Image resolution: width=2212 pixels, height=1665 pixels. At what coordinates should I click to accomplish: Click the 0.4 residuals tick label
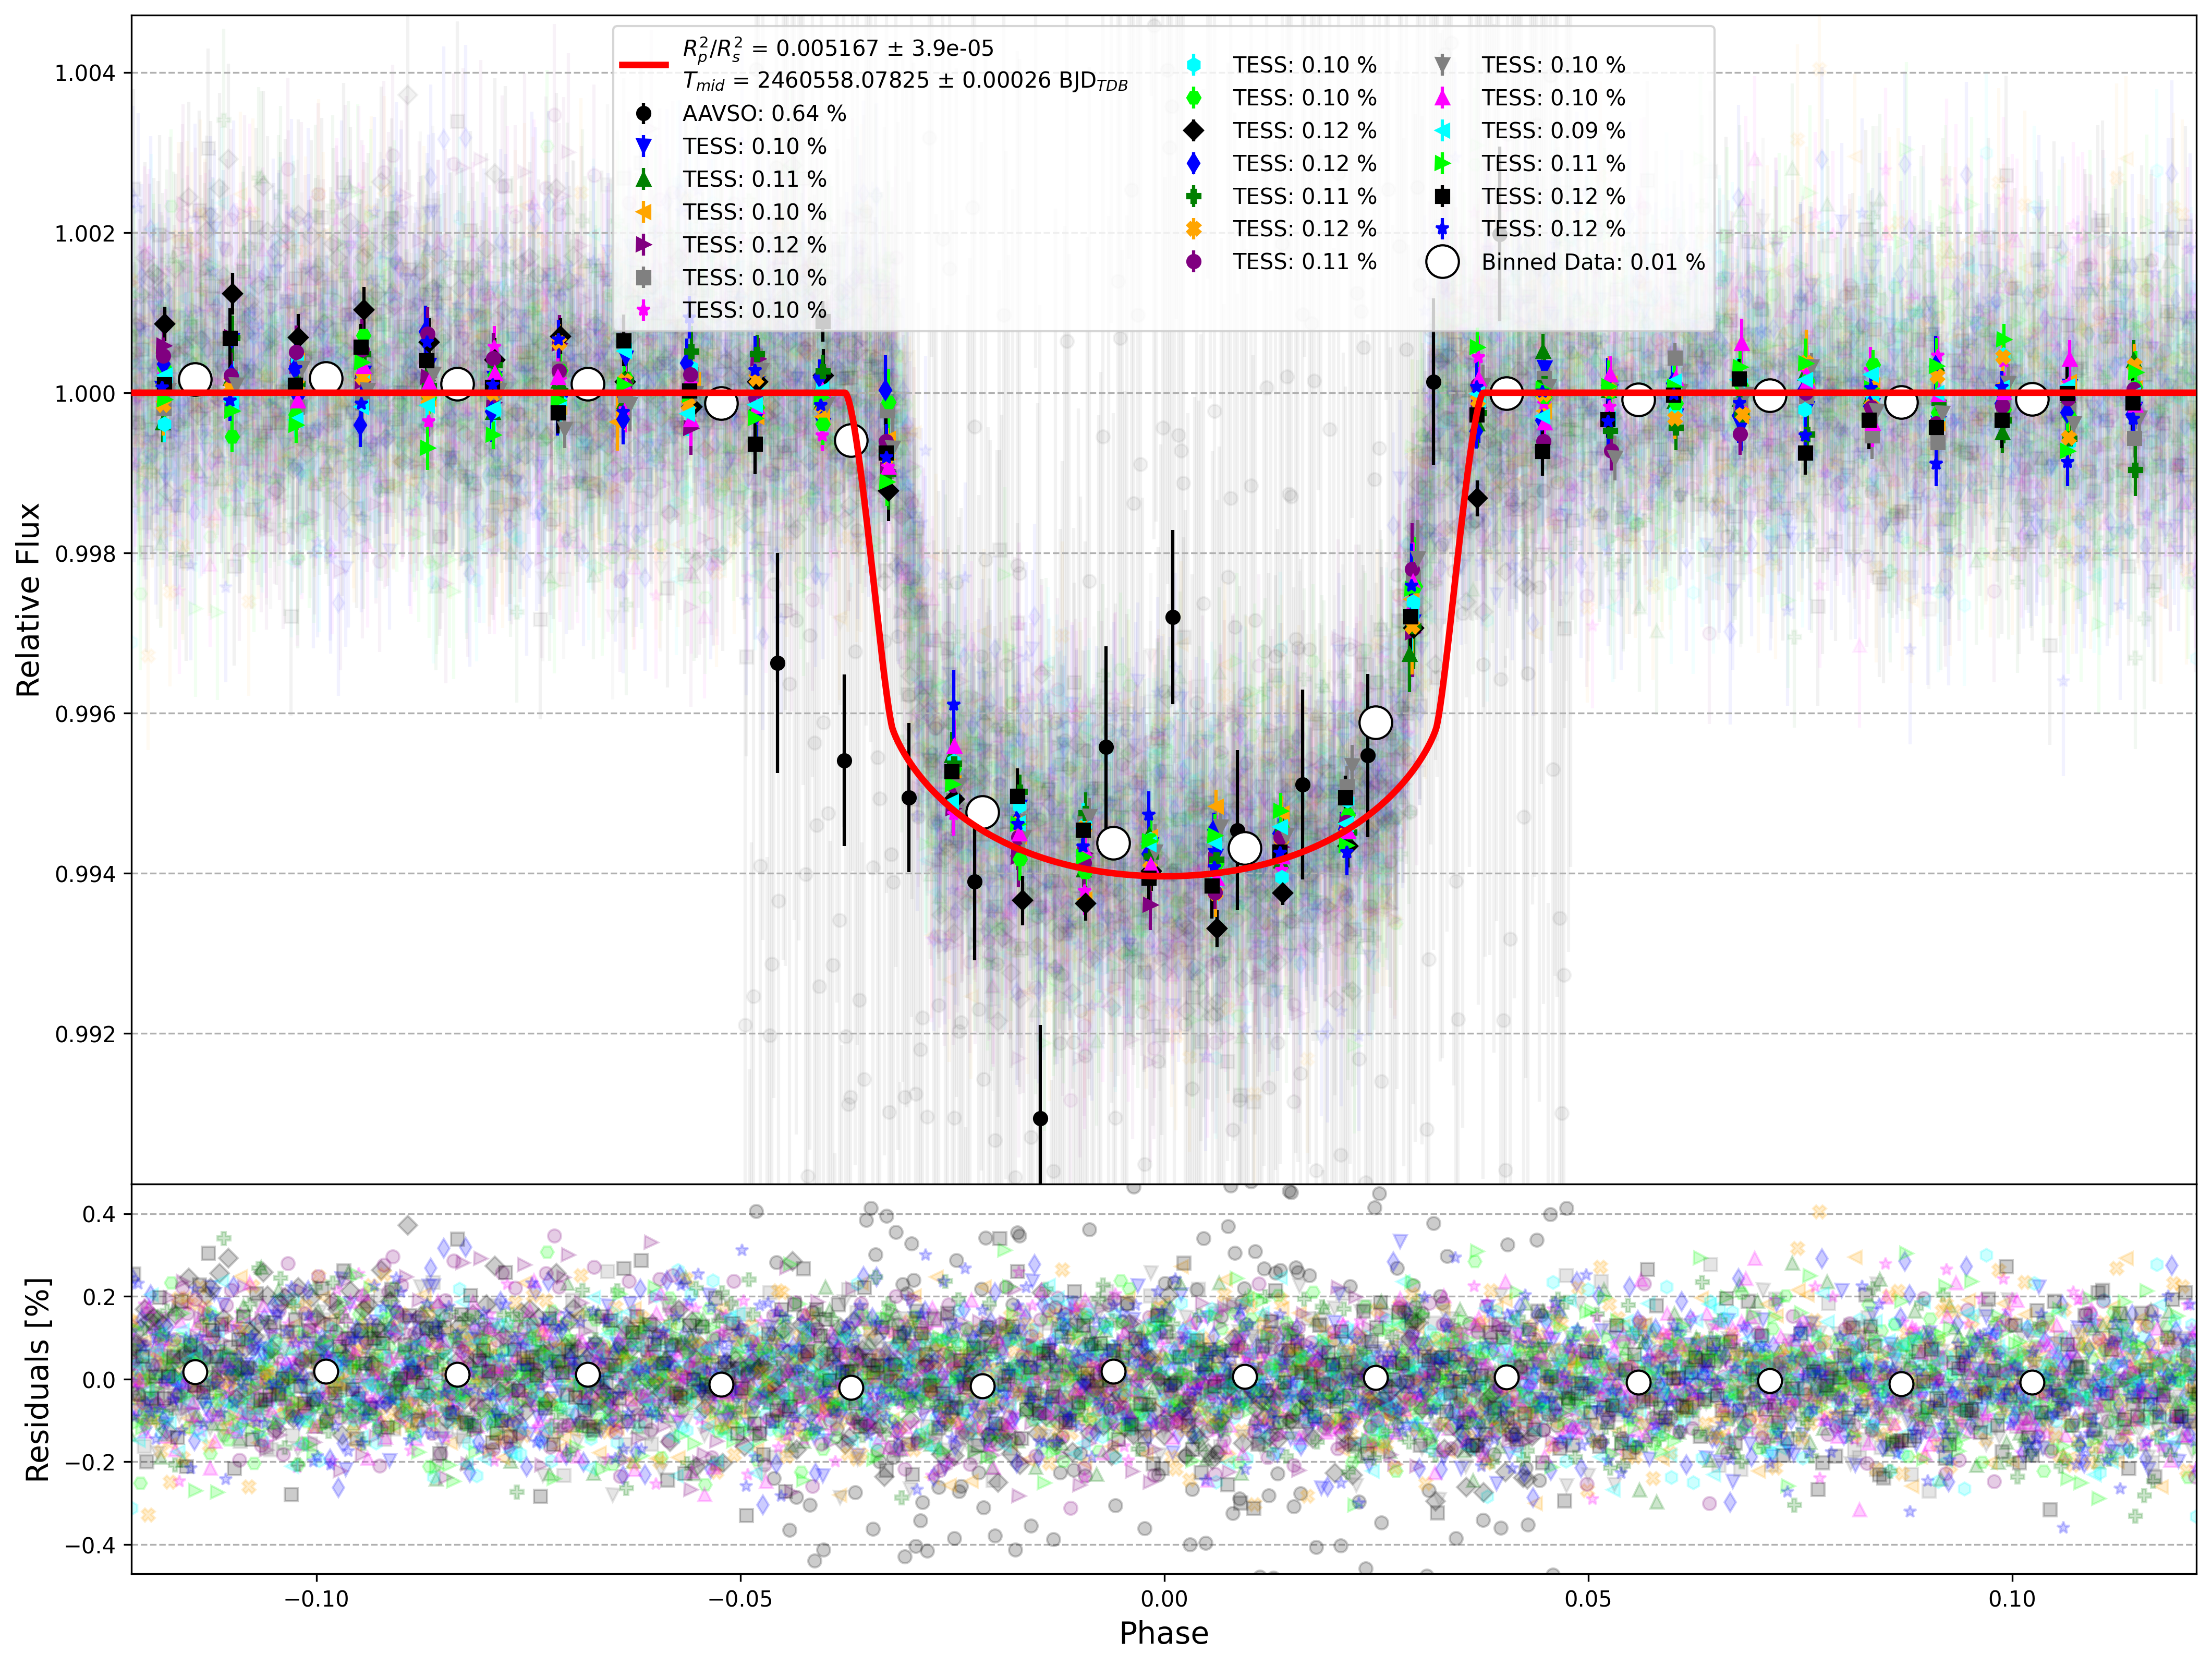point(99,1215)
